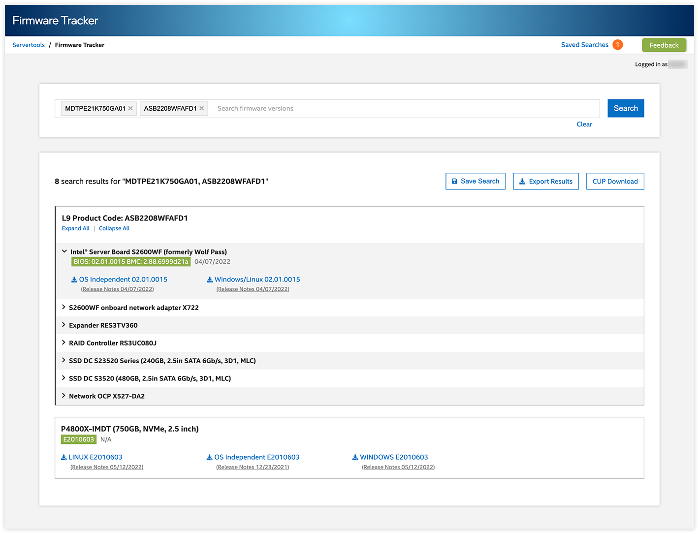Image resolution: width=699 pixels, height=534 pixels.
Task: Download Windows/Linux 02.01.0015 firmware
Action: tap(257, 279)
